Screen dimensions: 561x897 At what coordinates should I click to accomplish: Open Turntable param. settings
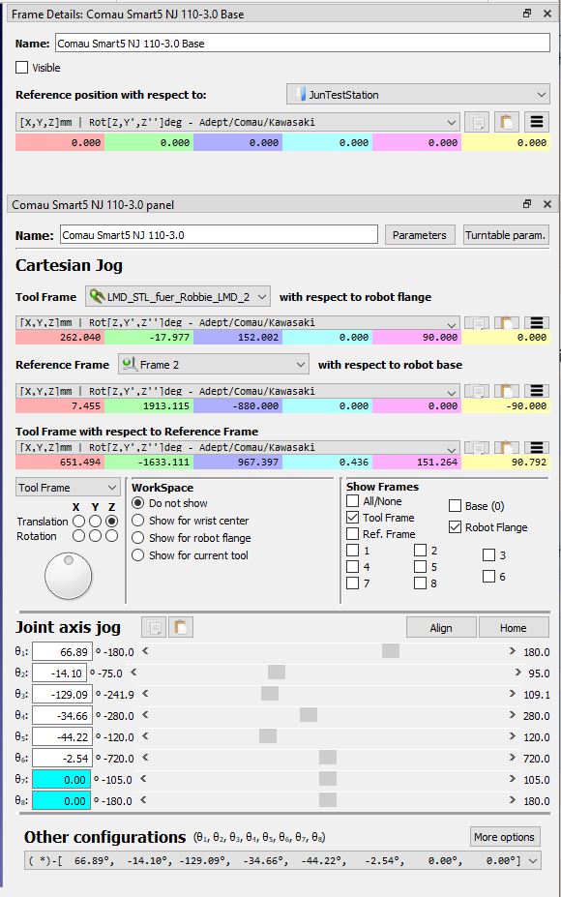point(506,235)
